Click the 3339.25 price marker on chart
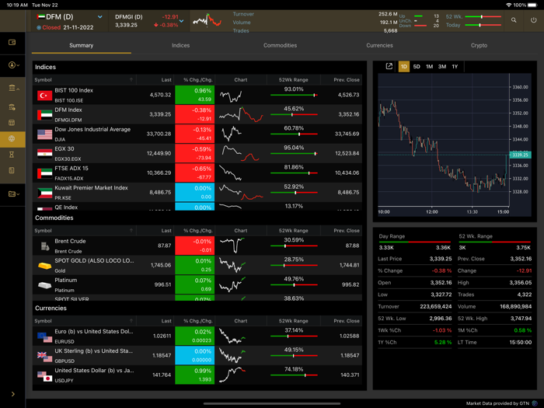Viewport: 544px width, 408px height. pyautogui.click(x=520, y=155)
